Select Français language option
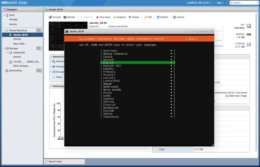 tap(138, 72)
